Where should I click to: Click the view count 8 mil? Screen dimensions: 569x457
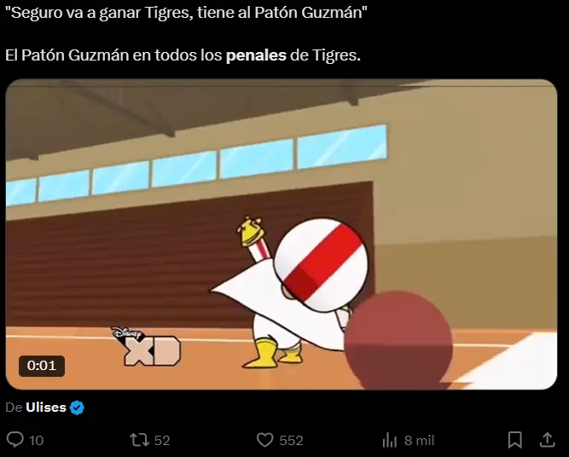click(x=419, y=440)
